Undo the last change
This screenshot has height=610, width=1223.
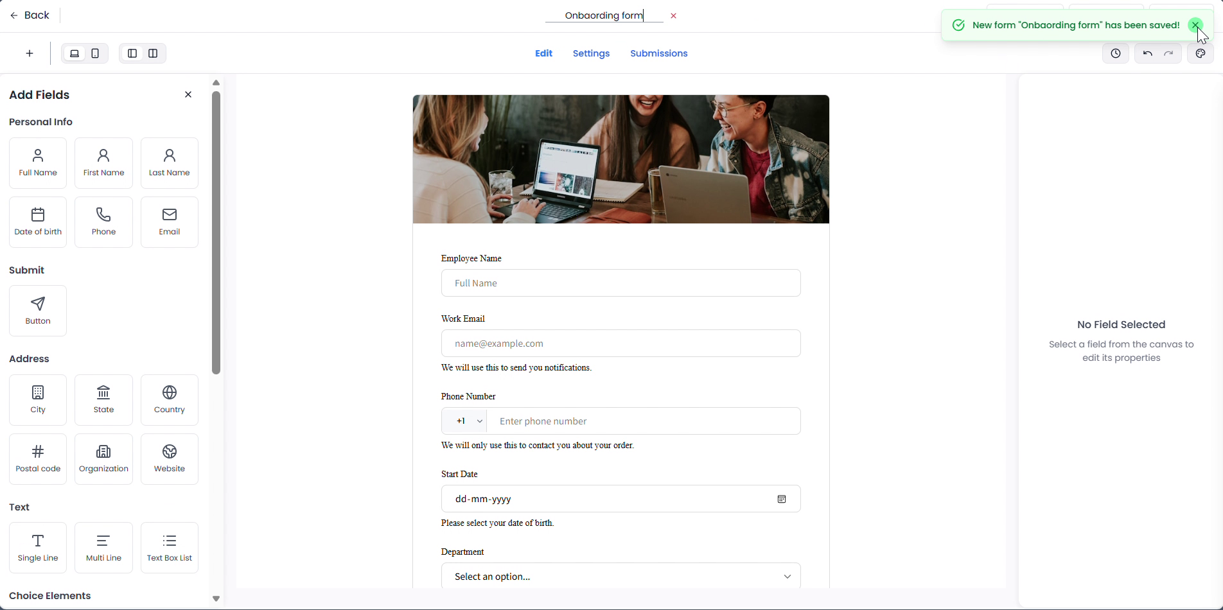[x=1147, y=54]
